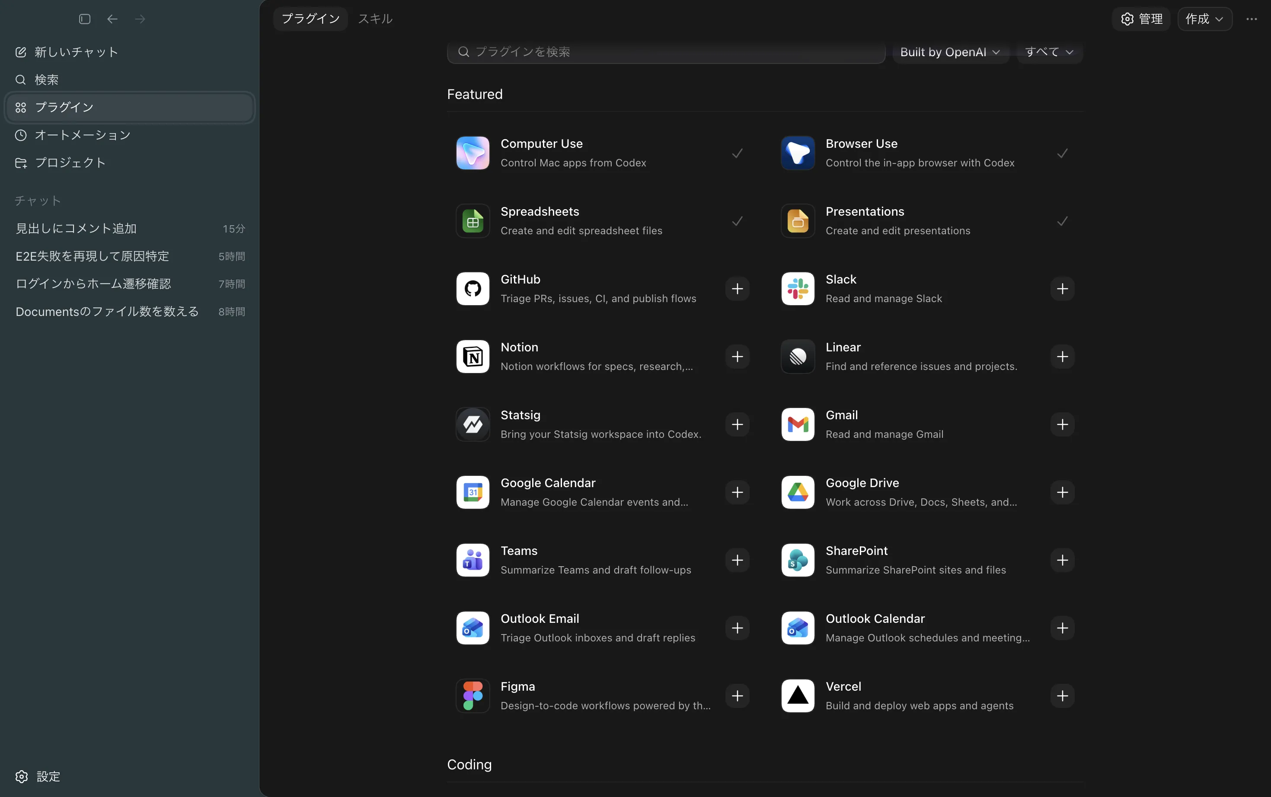Open chat E2E失敗を再現して原因特定
The image size is (1271, 797).
tap(130, 256)
